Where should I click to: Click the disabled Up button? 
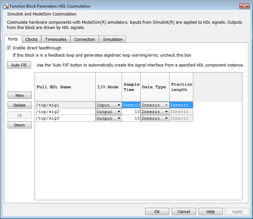(x=19, y=115)
